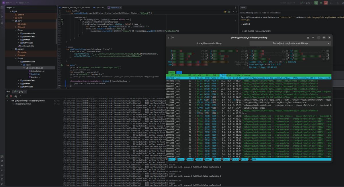Stop the running cli [jvm] configuration in toolbar

326,3
